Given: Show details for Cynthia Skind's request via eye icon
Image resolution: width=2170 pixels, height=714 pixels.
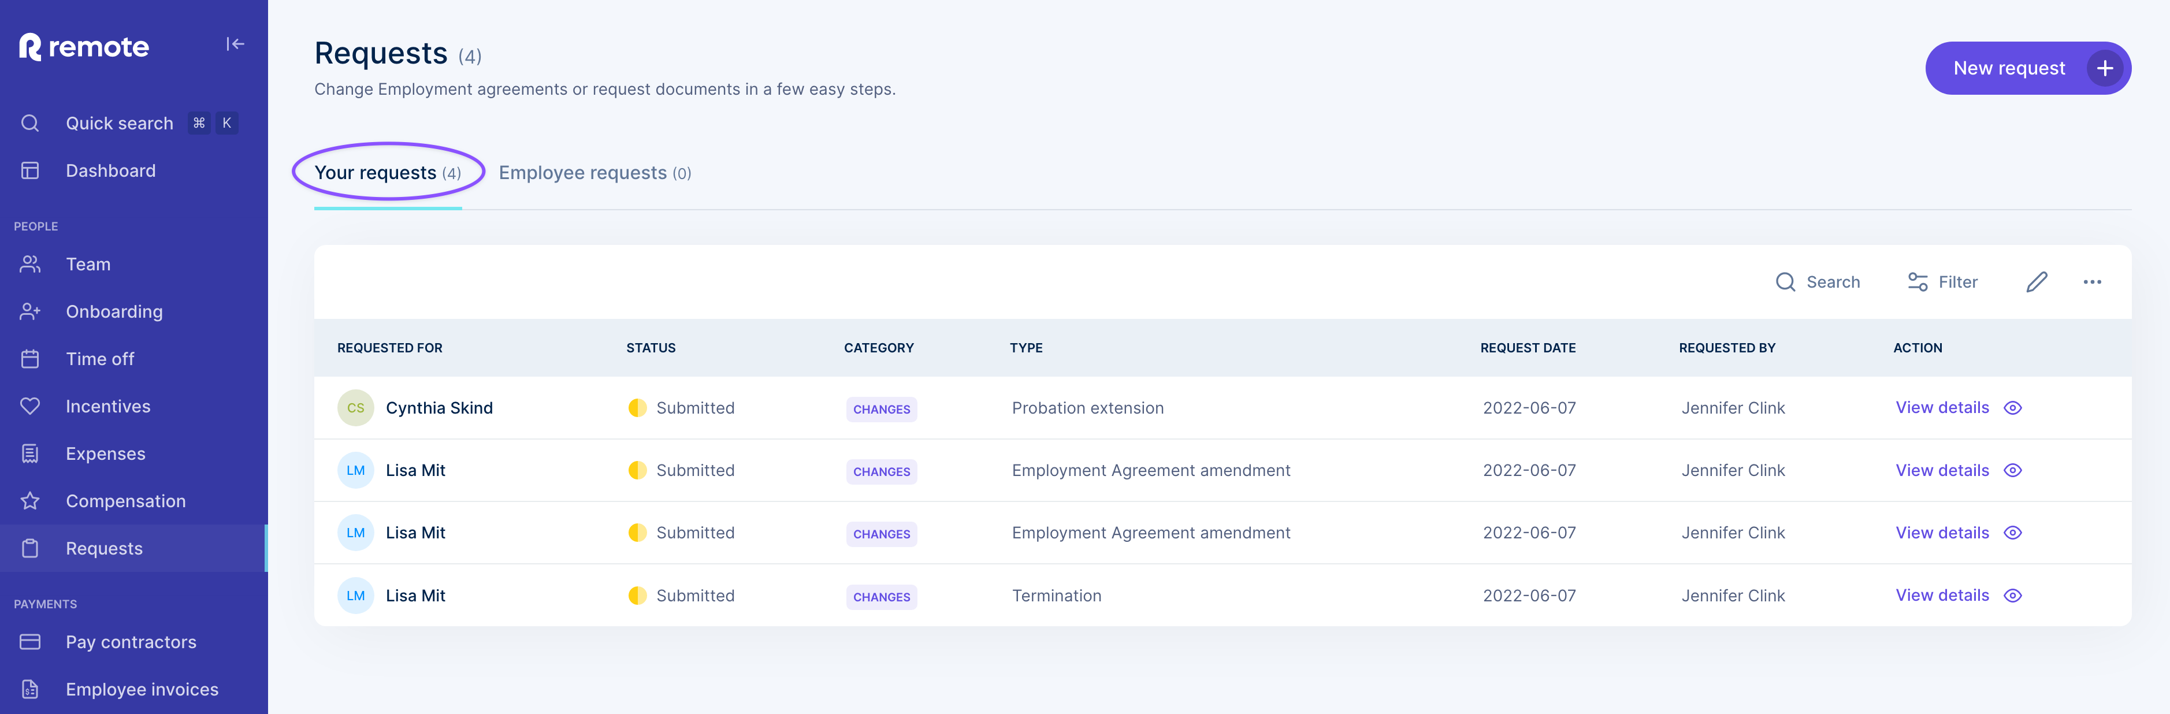Looking at the screenshot, I should pos(2013,407).
